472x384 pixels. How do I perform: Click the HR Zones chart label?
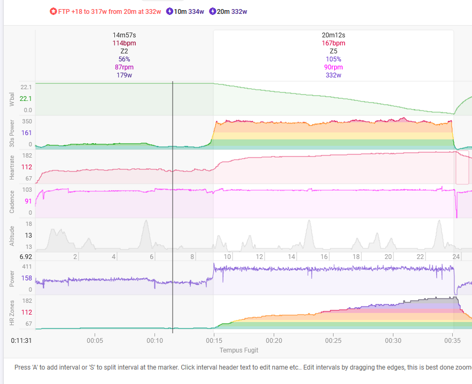coord(13,312)
